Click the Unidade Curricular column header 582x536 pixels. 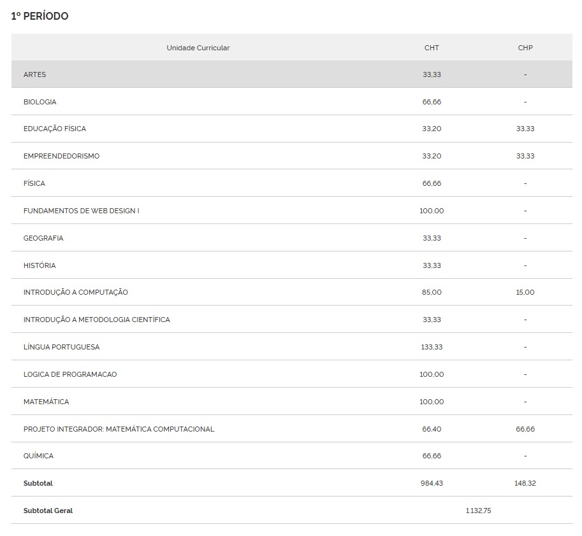198,48
